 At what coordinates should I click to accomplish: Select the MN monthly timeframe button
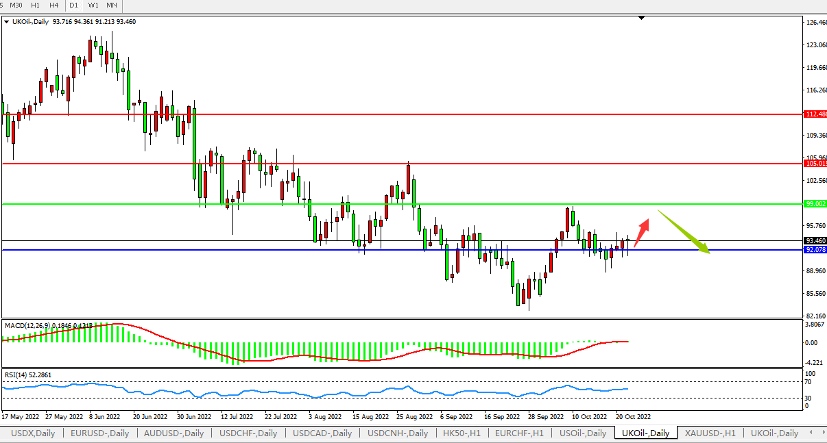[111, 5]
